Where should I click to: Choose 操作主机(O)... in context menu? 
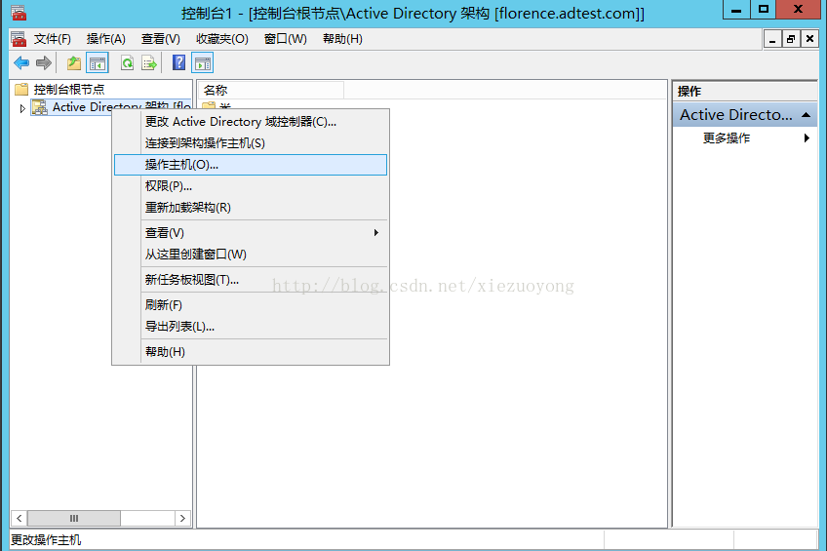point(251,165)
